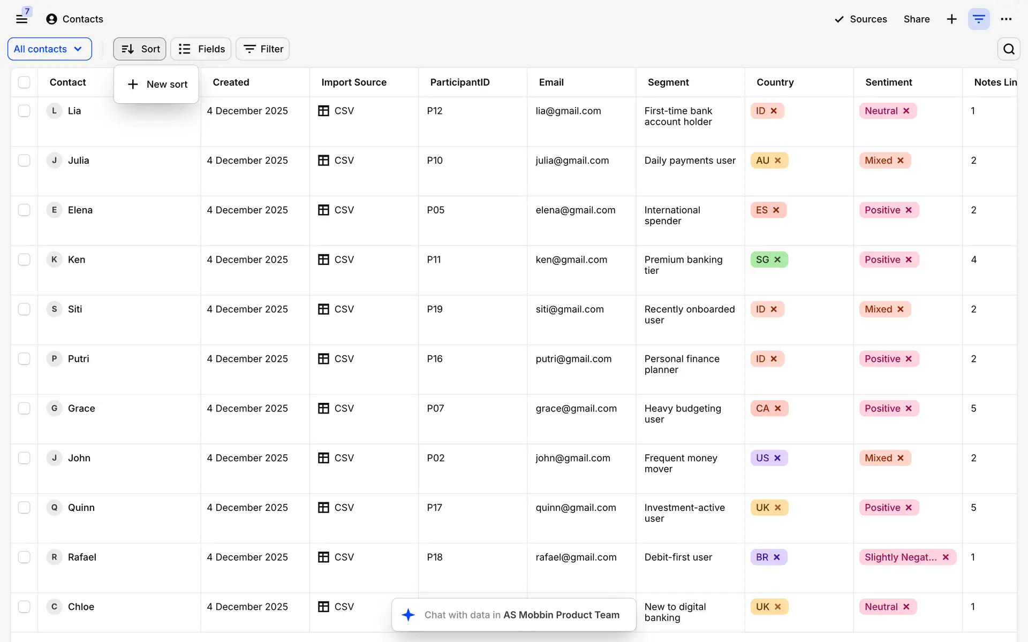Click the Share button
1028x642 pixels.
click(x=916, y=19)
